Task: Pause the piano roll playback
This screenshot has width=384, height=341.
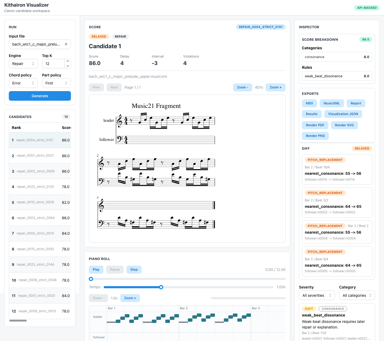Action: click(x=115, y=270)
